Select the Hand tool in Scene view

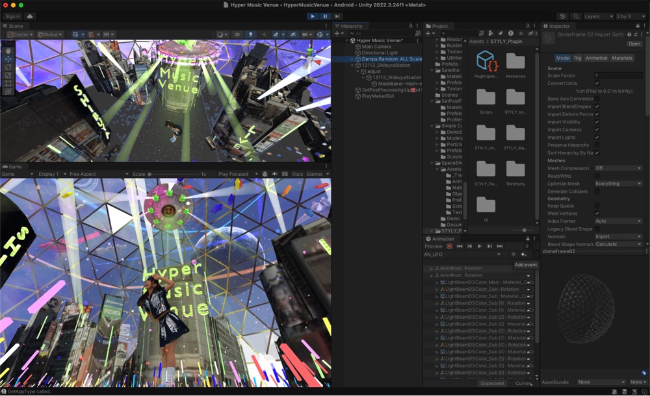coord(8,50)
